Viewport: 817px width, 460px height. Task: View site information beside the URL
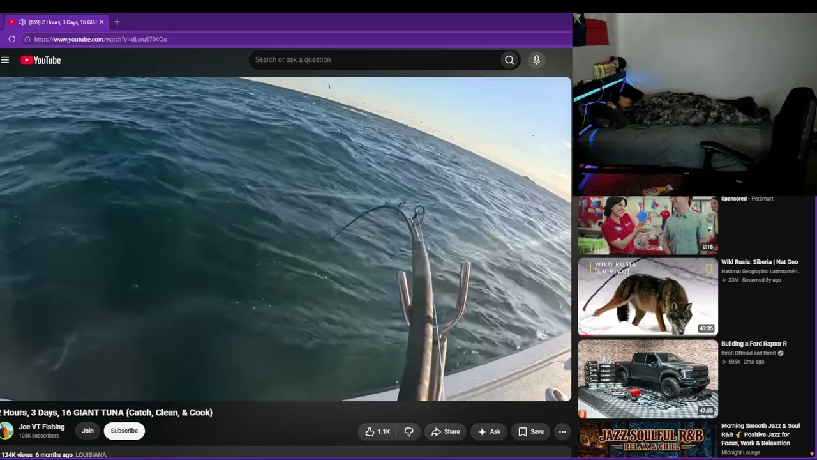click(27, 39)
